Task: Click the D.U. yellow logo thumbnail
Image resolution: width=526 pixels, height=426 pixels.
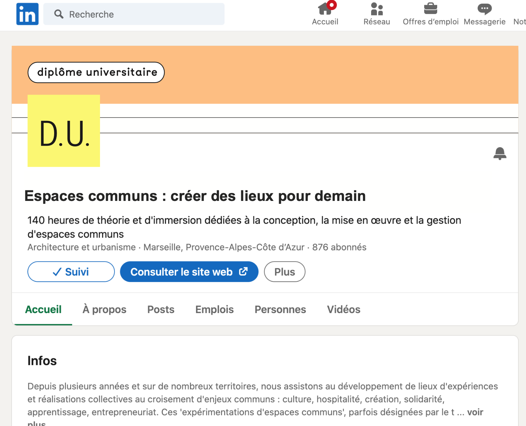Action: tap(64, 131)
